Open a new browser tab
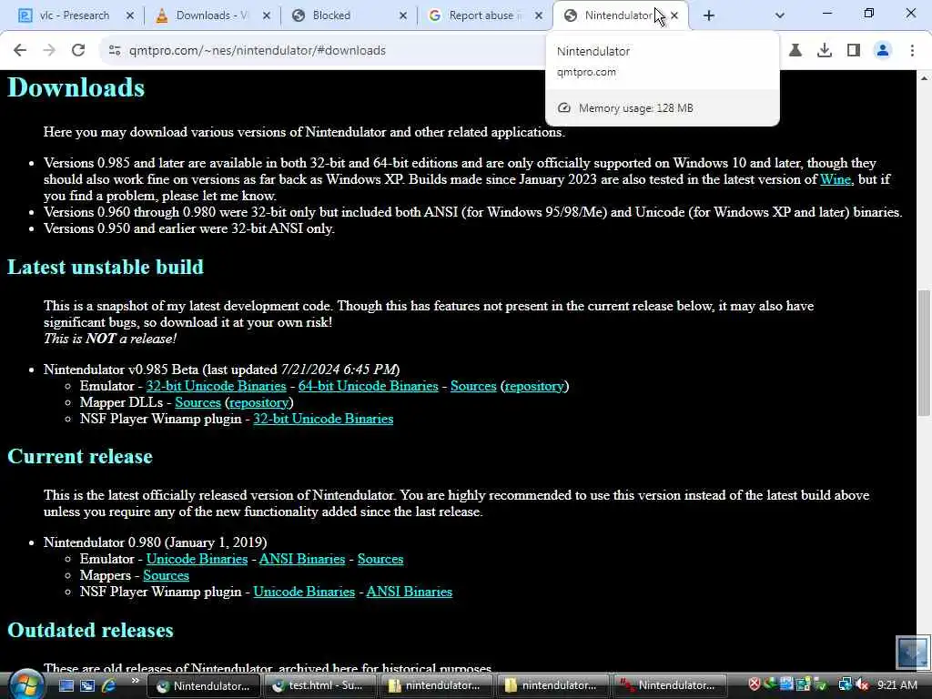Screen dimensions: 932x699 coord(708,15)
